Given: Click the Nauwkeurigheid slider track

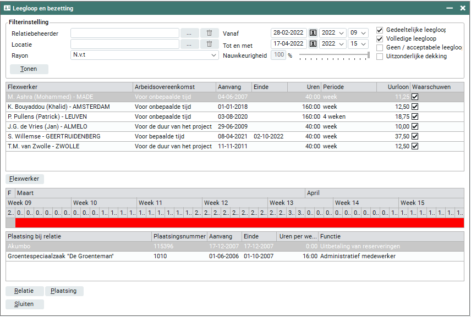Looking at the screenshot, I should 334,54.
